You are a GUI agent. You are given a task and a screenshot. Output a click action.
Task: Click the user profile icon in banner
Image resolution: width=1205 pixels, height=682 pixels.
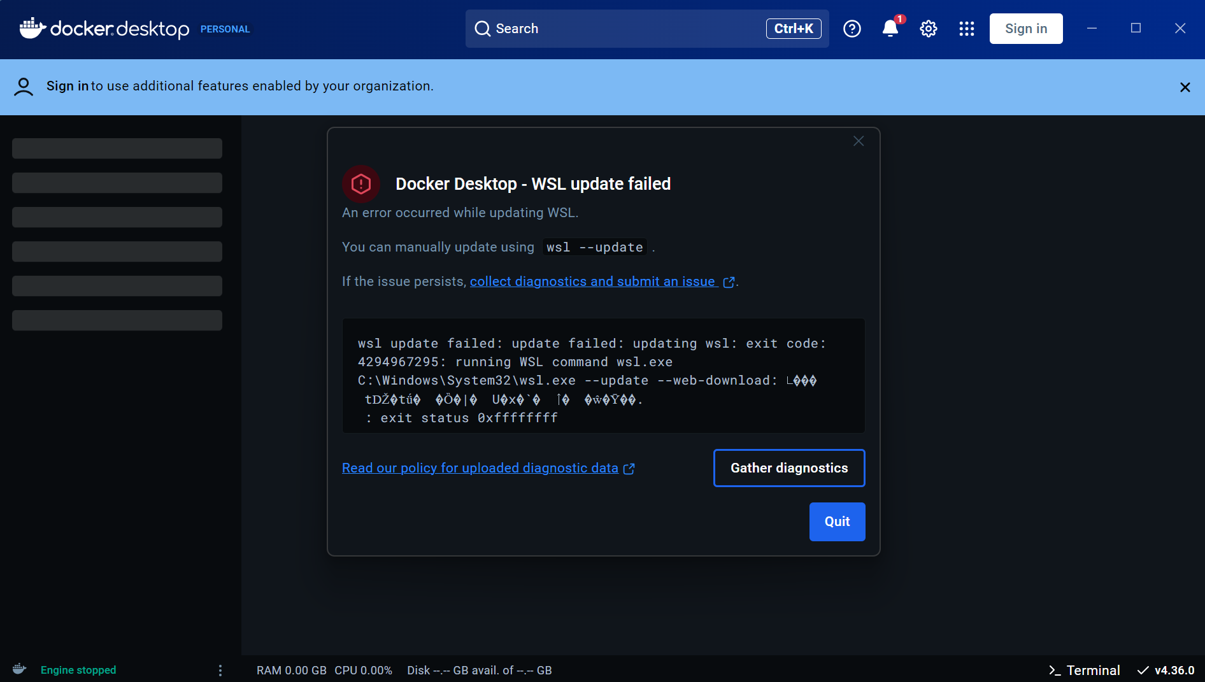tap(24, 87)
